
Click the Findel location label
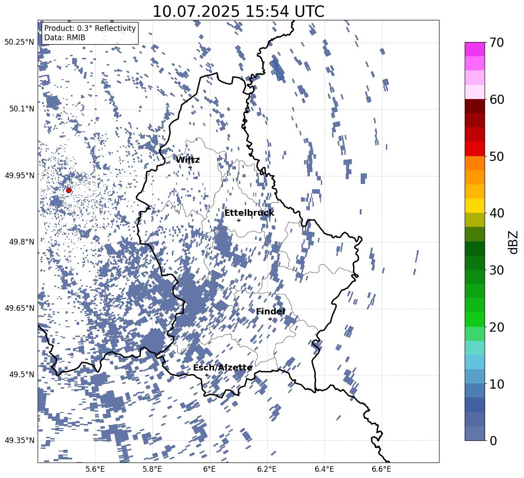(x=270, y=311)
